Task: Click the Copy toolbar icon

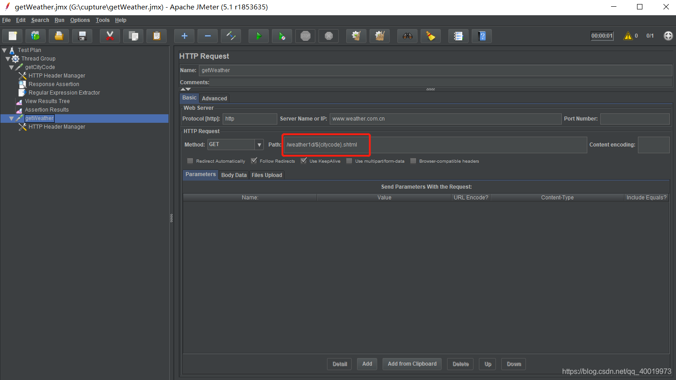Action: click(133, 36)
